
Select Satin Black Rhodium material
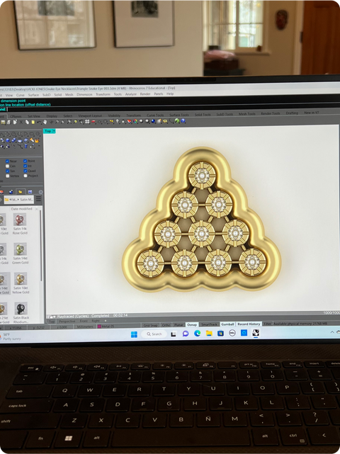click(x=21, y=313)
